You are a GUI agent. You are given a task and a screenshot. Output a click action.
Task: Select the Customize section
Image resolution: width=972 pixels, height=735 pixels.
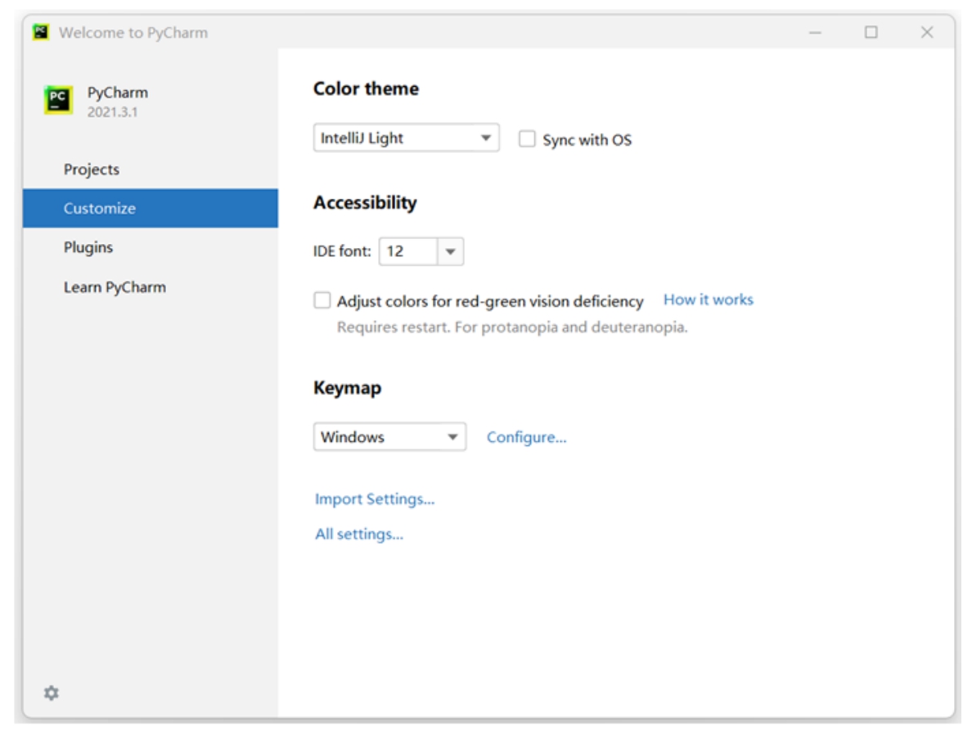(150, 209)
